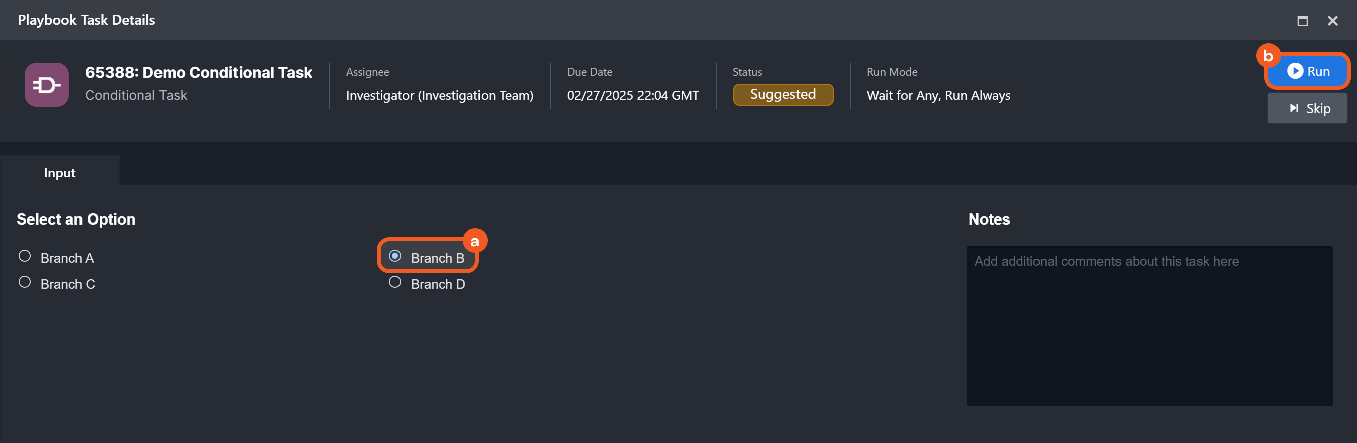Pick the Branch C option

coord(25,283)
